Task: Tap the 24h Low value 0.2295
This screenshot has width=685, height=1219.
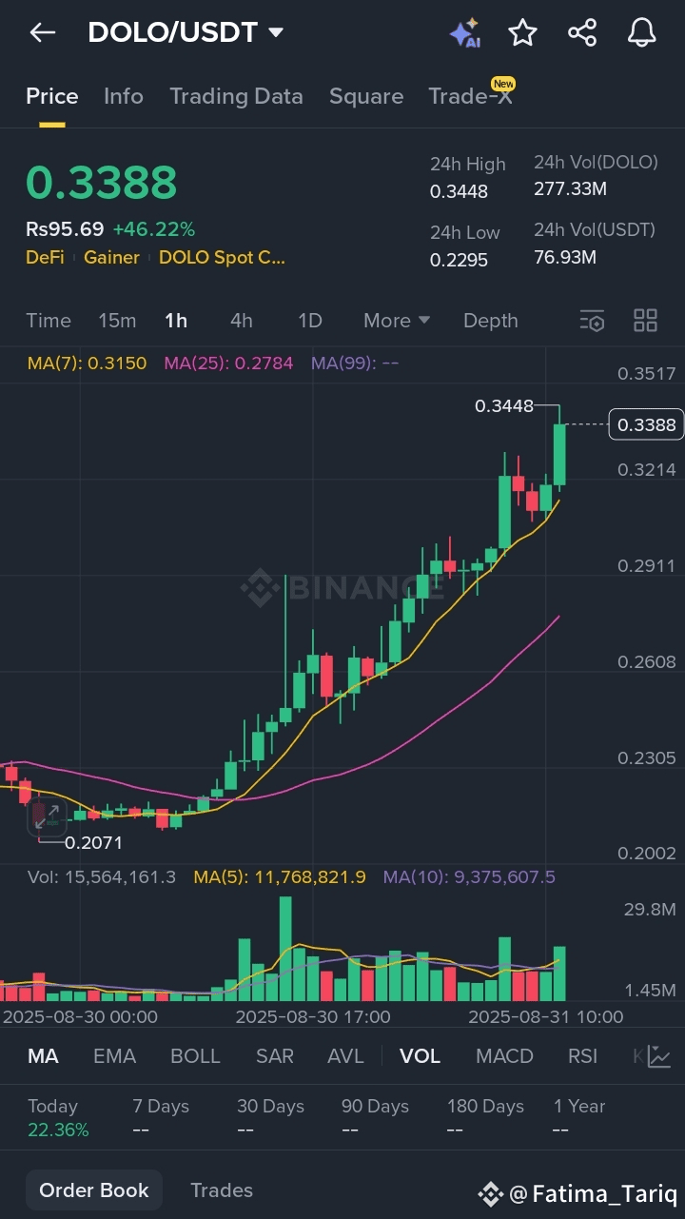Action: pos(459,260)
